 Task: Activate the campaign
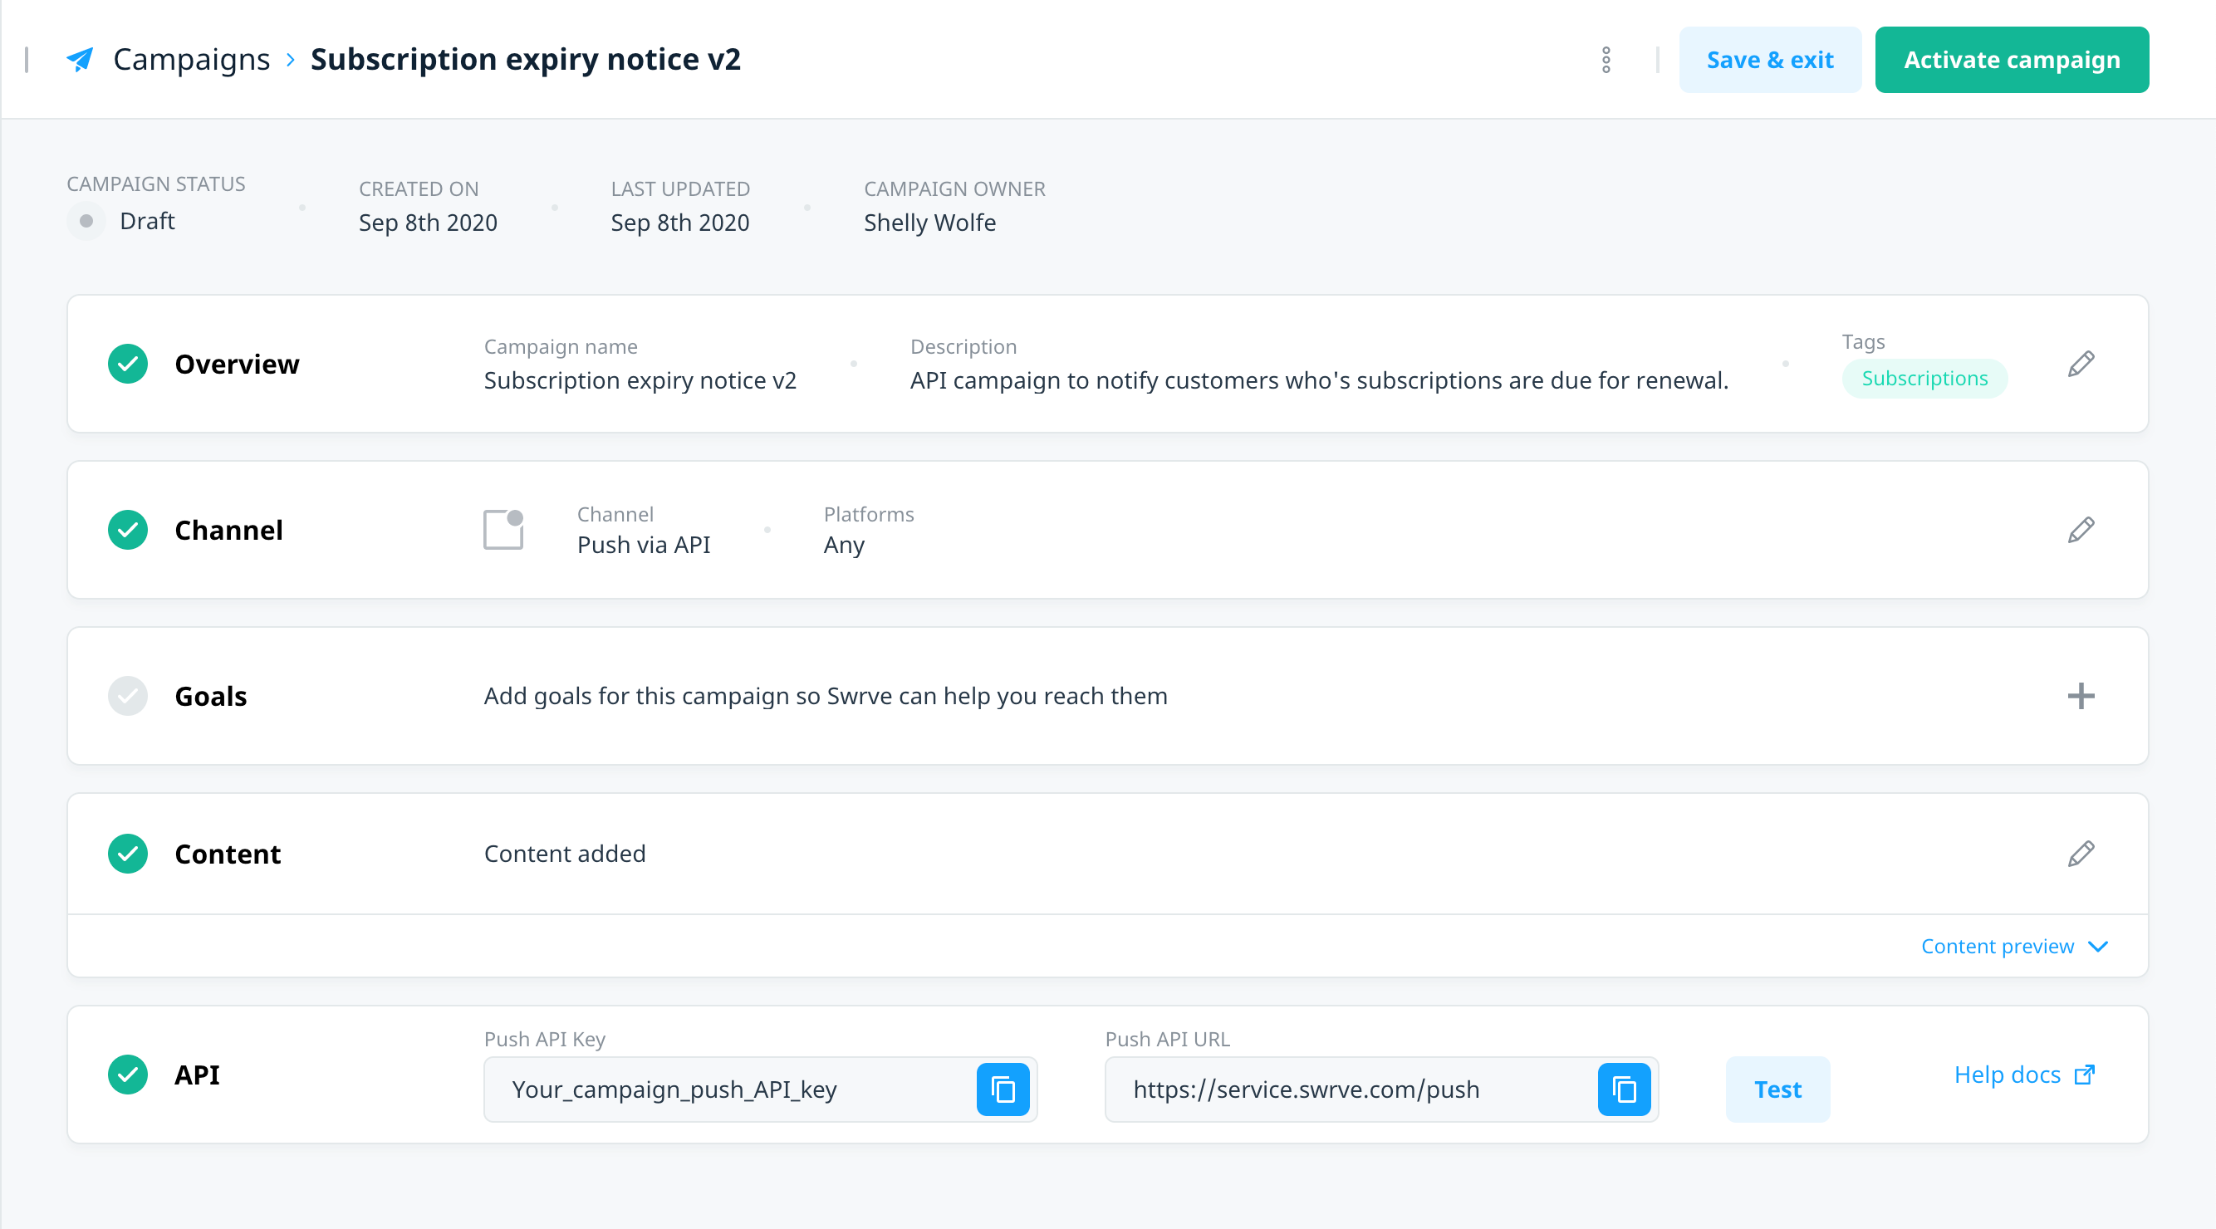click(2012, 59)
